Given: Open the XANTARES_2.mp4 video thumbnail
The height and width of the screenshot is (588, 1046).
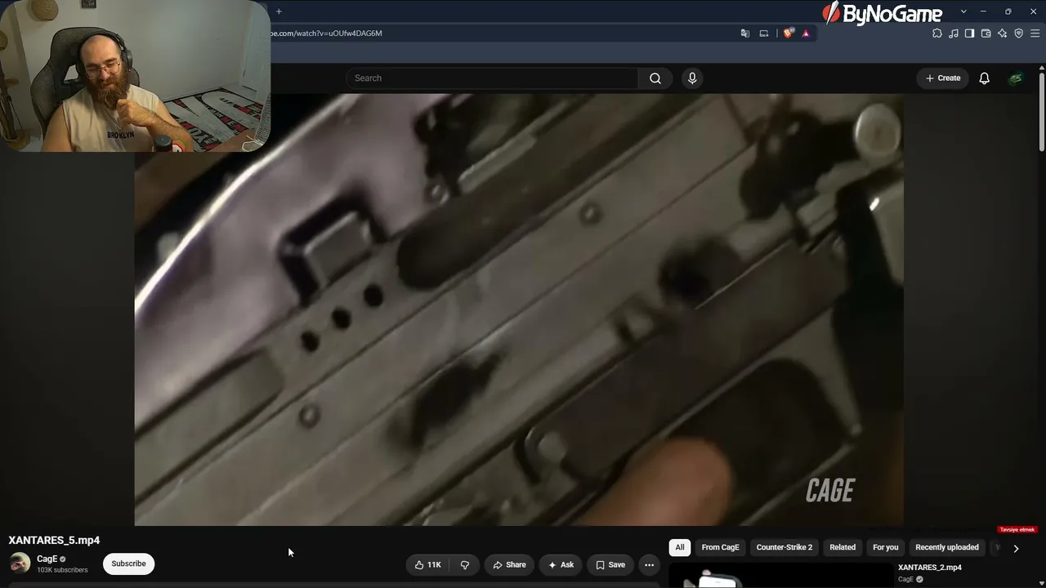Looking at the screenshot, I should coord(780,575).
